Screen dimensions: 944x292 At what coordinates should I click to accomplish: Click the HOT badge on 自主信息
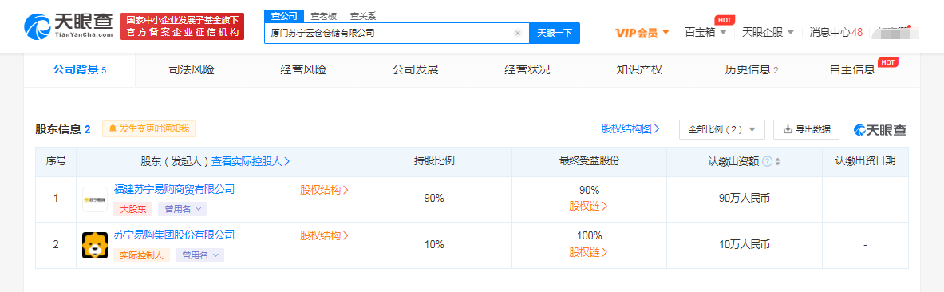tap(887, 61)
